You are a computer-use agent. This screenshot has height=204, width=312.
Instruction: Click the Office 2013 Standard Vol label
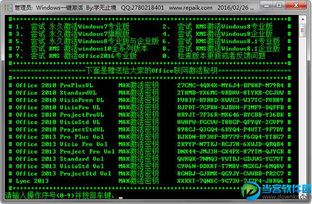point(60,159)
